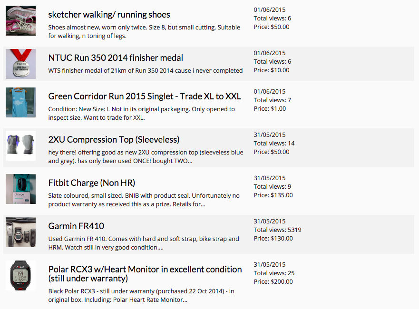This screenshot has height=309, width=419.
Task: Open Polar RCX3 w/Heart Monitor listing title
Action: tap(145, 274)
